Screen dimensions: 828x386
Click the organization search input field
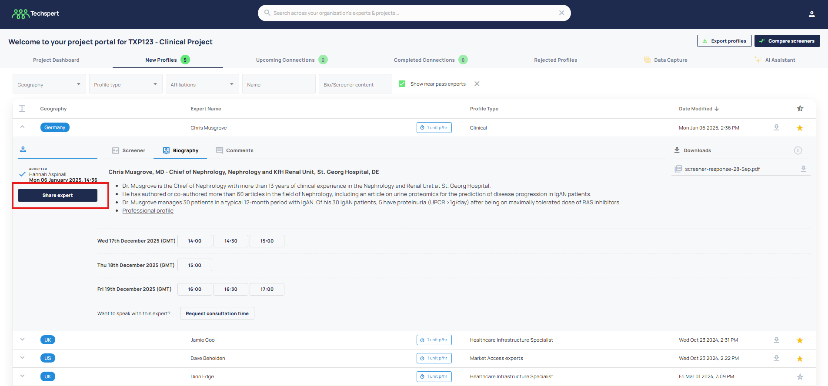[x=414, y=13]
